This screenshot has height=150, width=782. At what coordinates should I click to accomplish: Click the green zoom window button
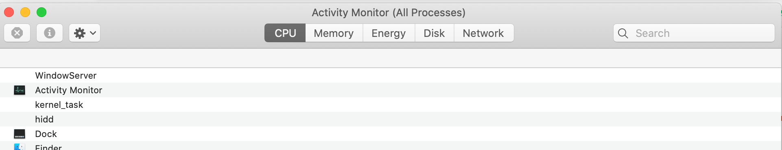click(x=42, y=13)
